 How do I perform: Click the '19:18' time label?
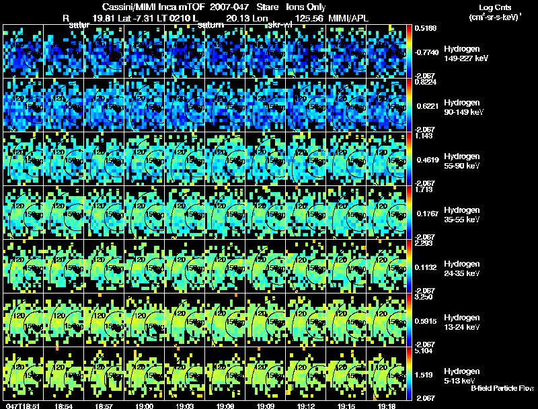pos(387,406)
